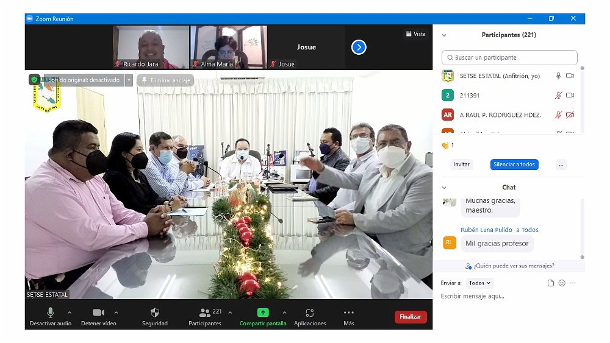Collapse the Participantes panel chevron
610x343 pixels.
click(x=444, y=35)
